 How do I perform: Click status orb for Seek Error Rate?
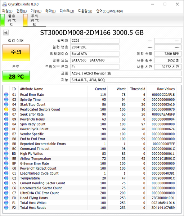tap(6, 114)
